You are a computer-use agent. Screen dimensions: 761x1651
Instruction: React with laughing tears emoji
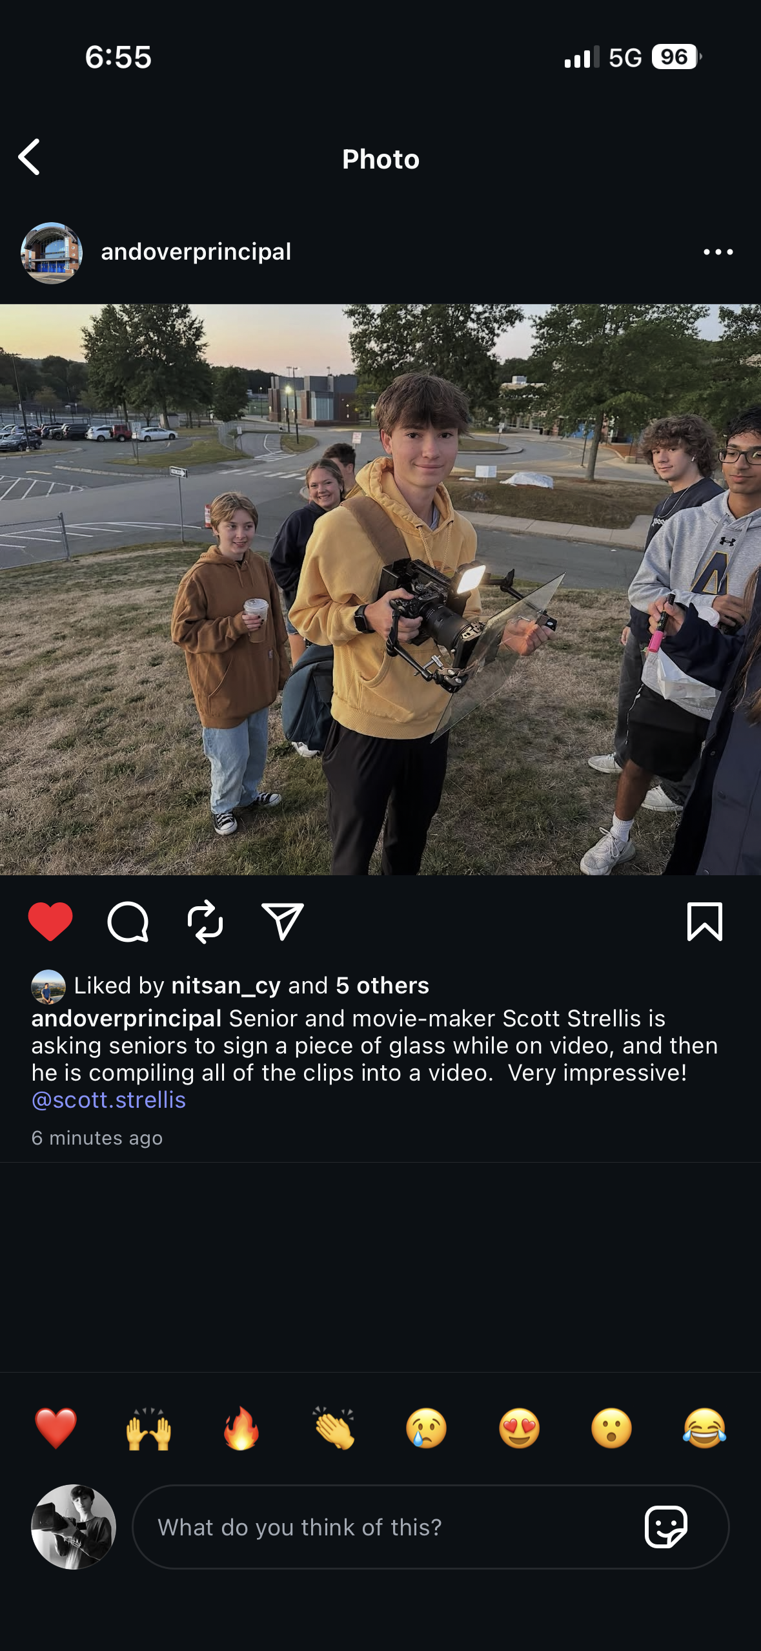pyautogui.click(x=704, y=1429)
